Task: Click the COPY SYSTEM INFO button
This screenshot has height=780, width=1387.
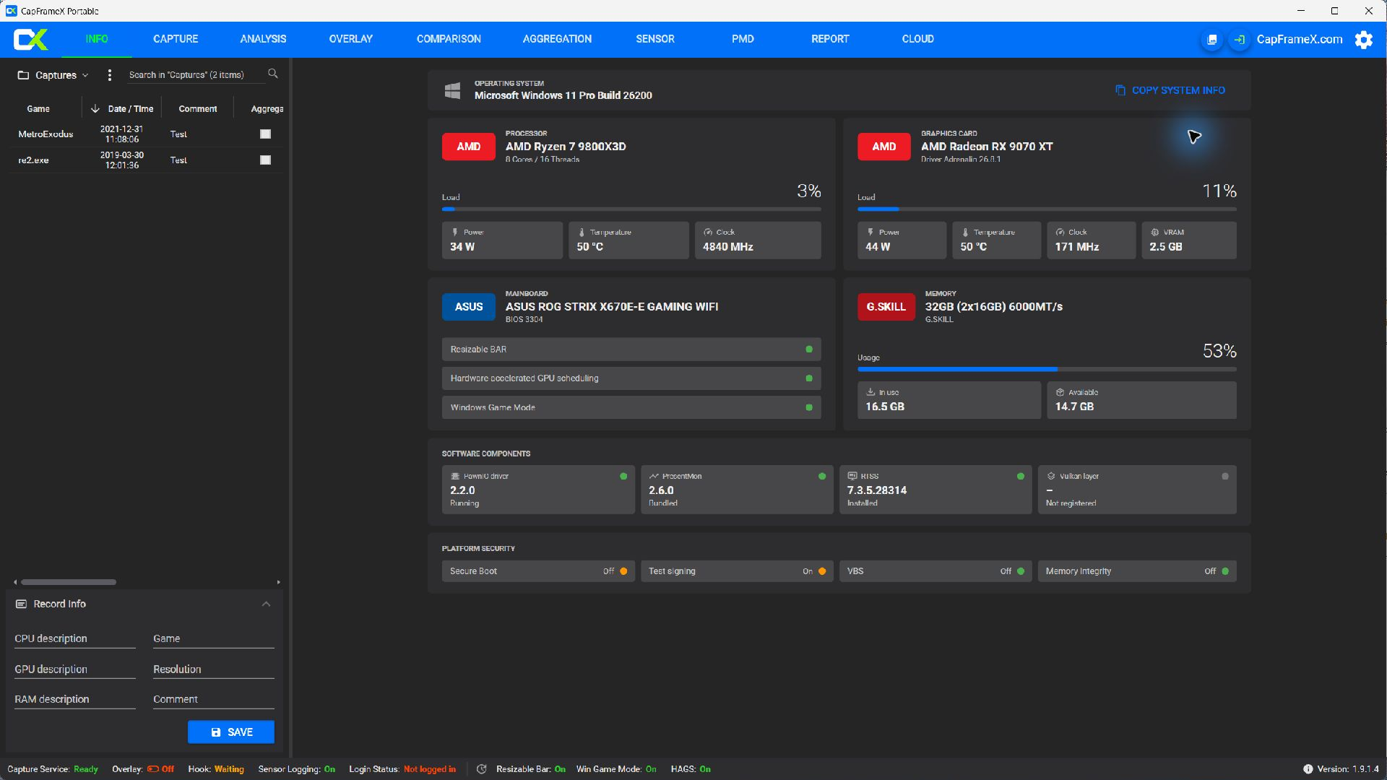Action: pyautogui.click(x=1170, y=90)
